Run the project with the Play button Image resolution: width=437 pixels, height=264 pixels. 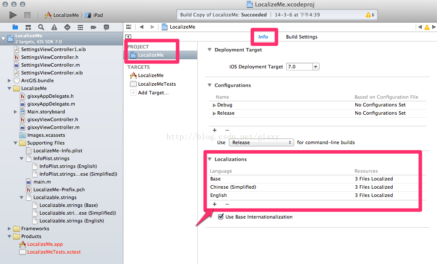pos(13,15)
